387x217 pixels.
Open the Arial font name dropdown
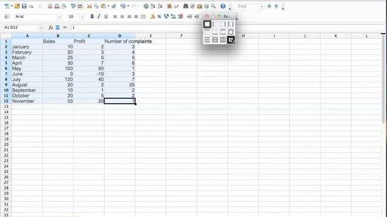click(59, 16)
